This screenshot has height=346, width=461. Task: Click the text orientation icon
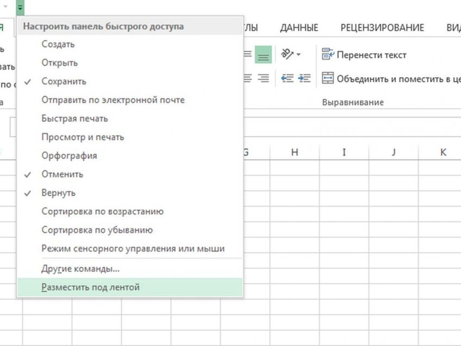[287, 54]
